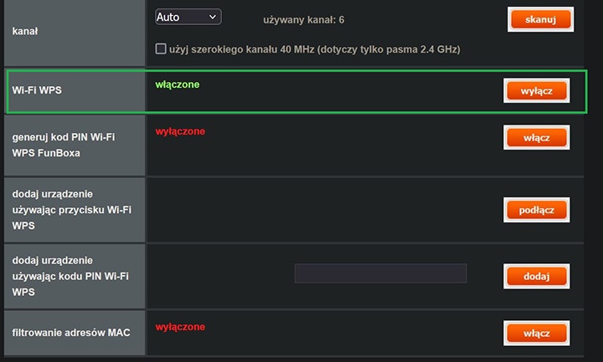Click the dodaj urządzenie używając kodu PIN label
This screenshot has width=603, height=362.
coord(71,275)
